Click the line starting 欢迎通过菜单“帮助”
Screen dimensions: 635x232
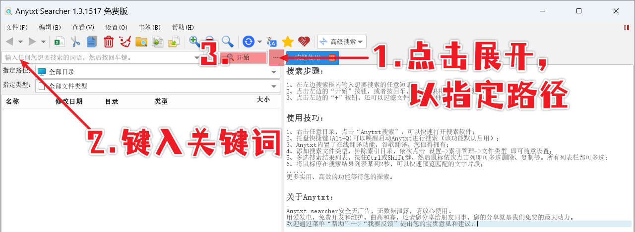(x=381, y=224)
